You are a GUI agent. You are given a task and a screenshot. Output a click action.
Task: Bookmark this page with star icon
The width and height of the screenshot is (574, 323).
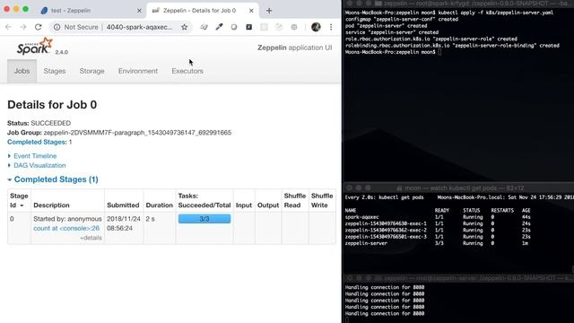[185, 27]
